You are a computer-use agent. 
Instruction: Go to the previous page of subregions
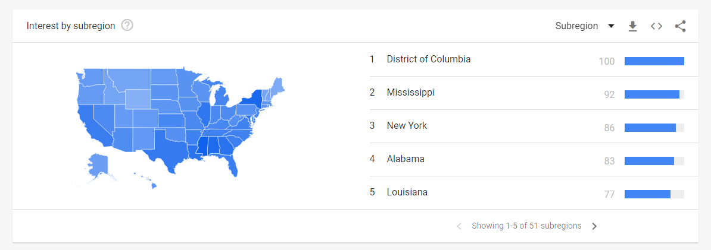pyautogui.click(x=459, y=226)
